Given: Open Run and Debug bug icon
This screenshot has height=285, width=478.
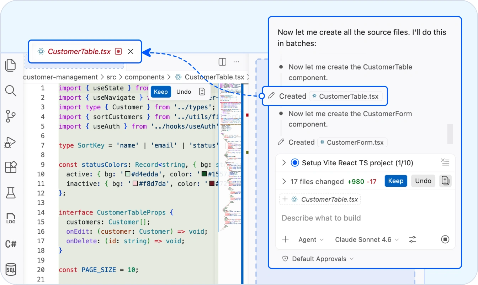Looking at the screenshot, I should pyautogui.click(x=10, y=142).
